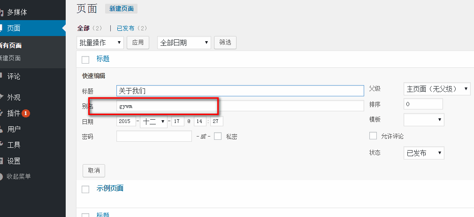Click the hour field showing 14
Screen dimensions: 474x217
(x=200, y=121)
